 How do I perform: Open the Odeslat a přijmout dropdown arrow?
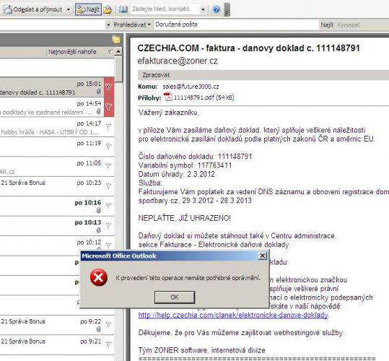(x=69, y=9)
